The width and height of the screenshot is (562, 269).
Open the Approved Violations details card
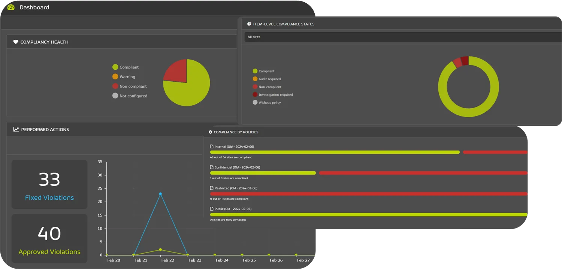[49, 239]
